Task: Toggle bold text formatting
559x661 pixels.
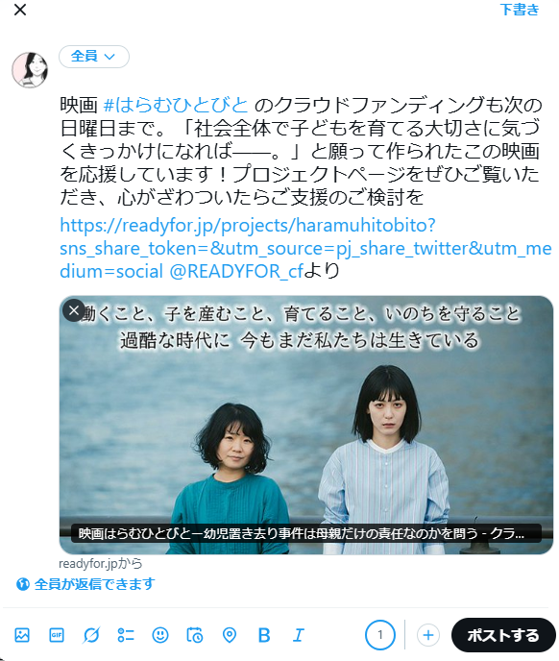Action: (264, 634)
